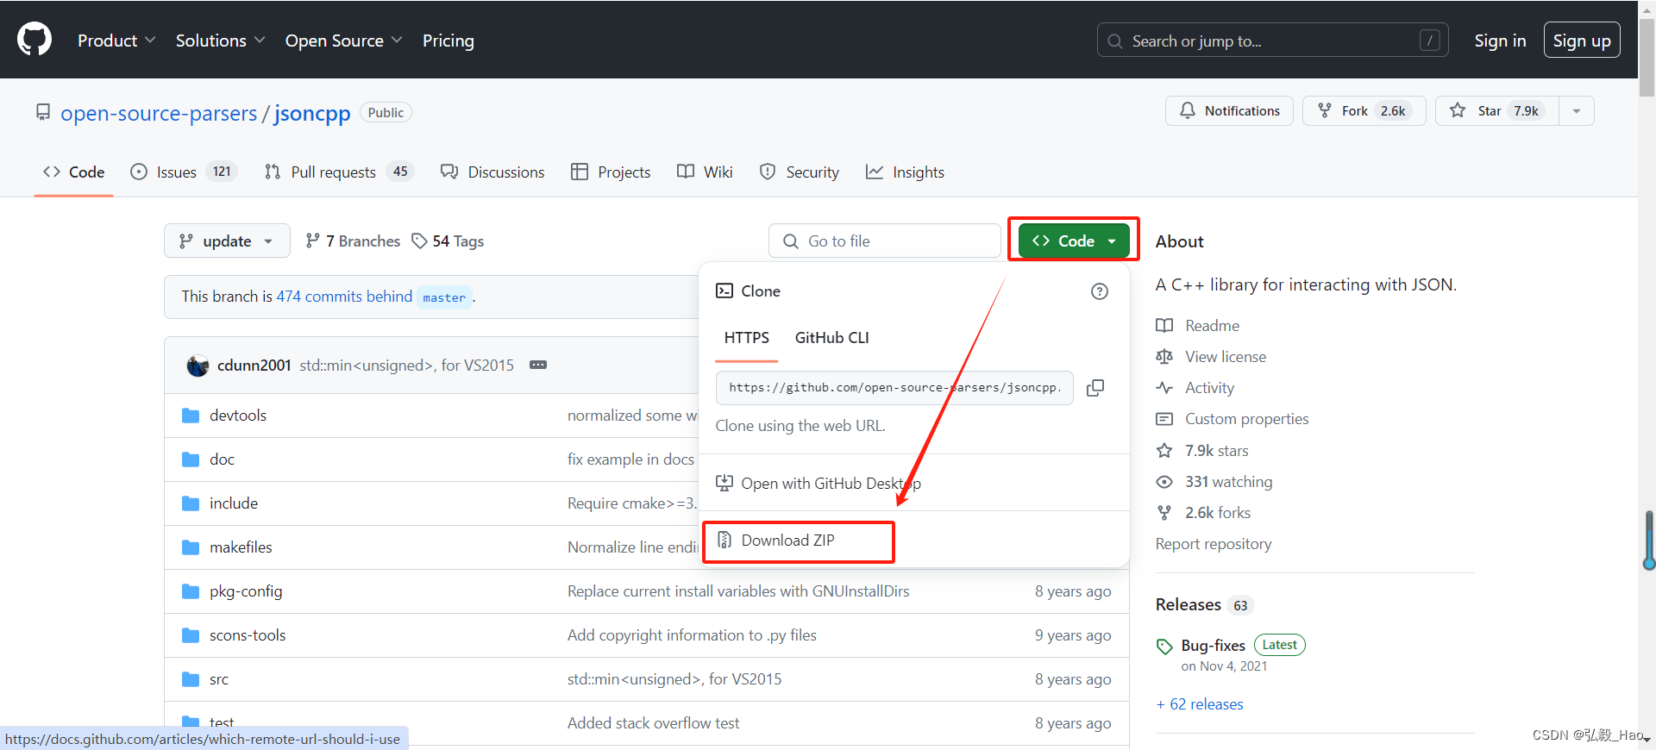Click the GitHub logo icon
Screen dimensions: 1656x750
point(34,40)
